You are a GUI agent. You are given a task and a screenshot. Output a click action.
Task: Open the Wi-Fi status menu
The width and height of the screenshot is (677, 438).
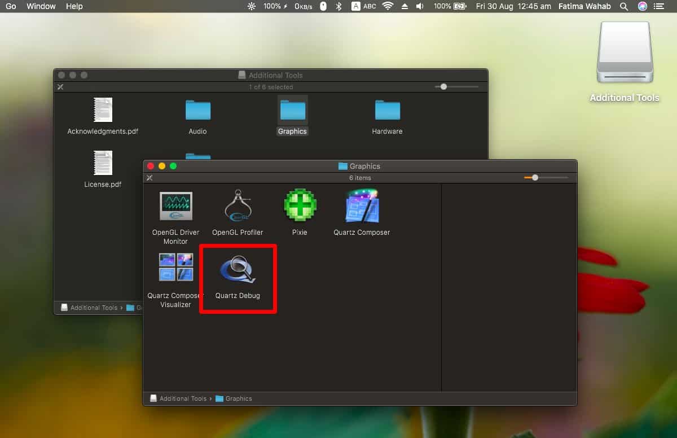388,6
